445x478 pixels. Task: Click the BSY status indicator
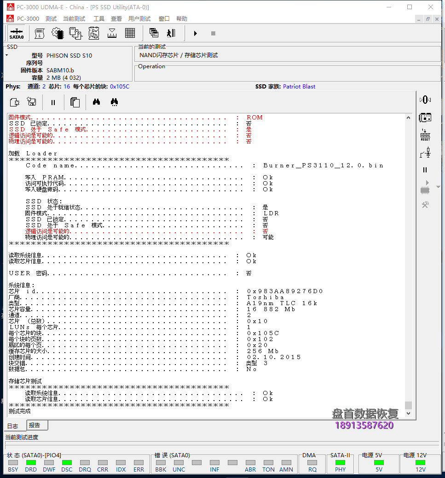click(x=13, y=466)
